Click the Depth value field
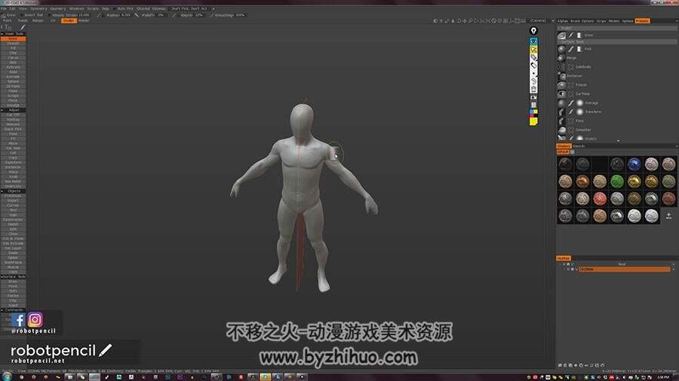This screenshot has height=381, width=679. 198,15
